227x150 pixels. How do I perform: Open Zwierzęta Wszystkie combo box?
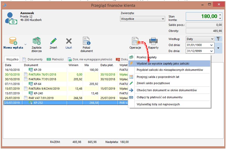click(142, 19)
